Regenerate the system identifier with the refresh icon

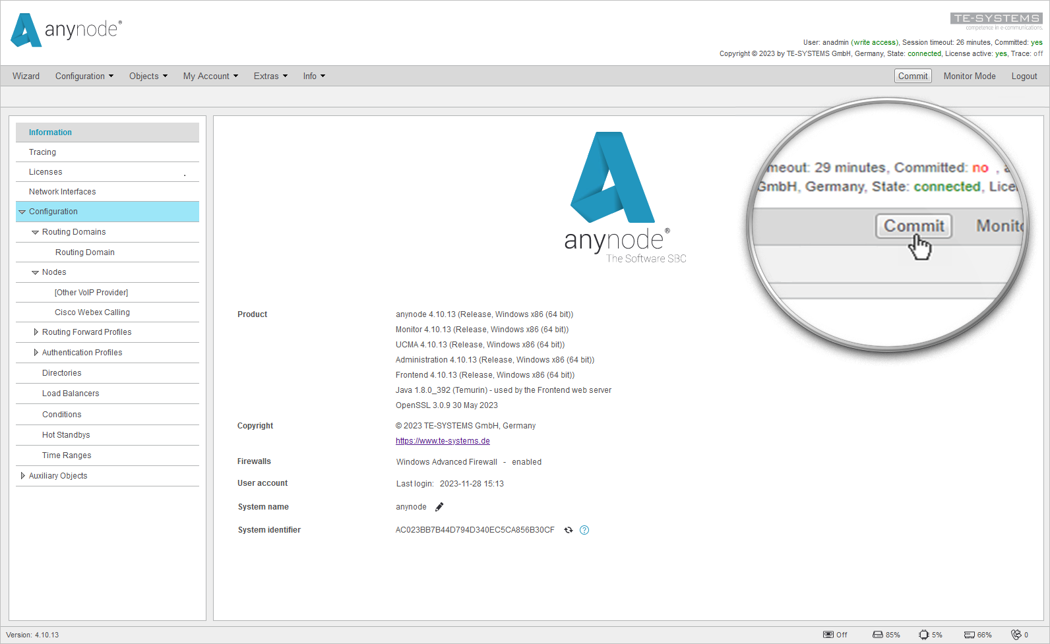[569, 530]
